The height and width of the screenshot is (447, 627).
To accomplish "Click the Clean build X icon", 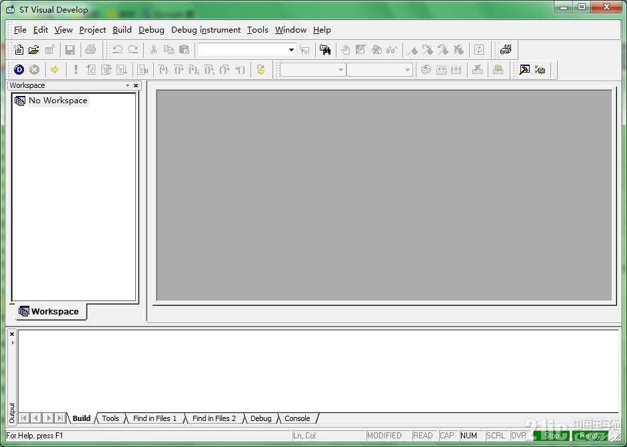I will tap(477, 69).
